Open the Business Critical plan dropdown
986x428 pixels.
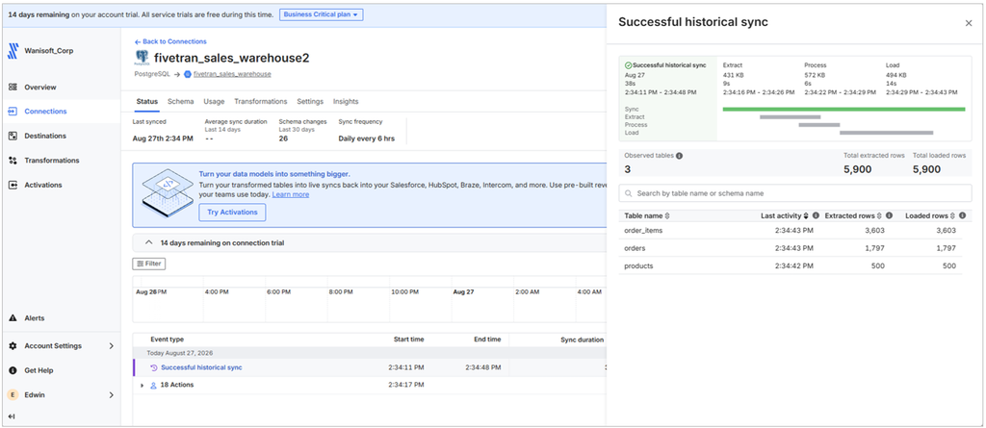click(x=322, y=13)
